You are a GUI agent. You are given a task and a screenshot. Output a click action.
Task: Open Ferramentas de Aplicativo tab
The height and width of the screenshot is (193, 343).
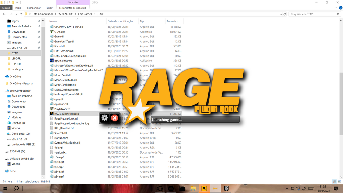(73, 8)
